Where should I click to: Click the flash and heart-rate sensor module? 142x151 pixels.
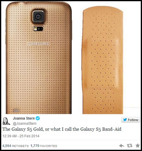[x=38, y=29]
